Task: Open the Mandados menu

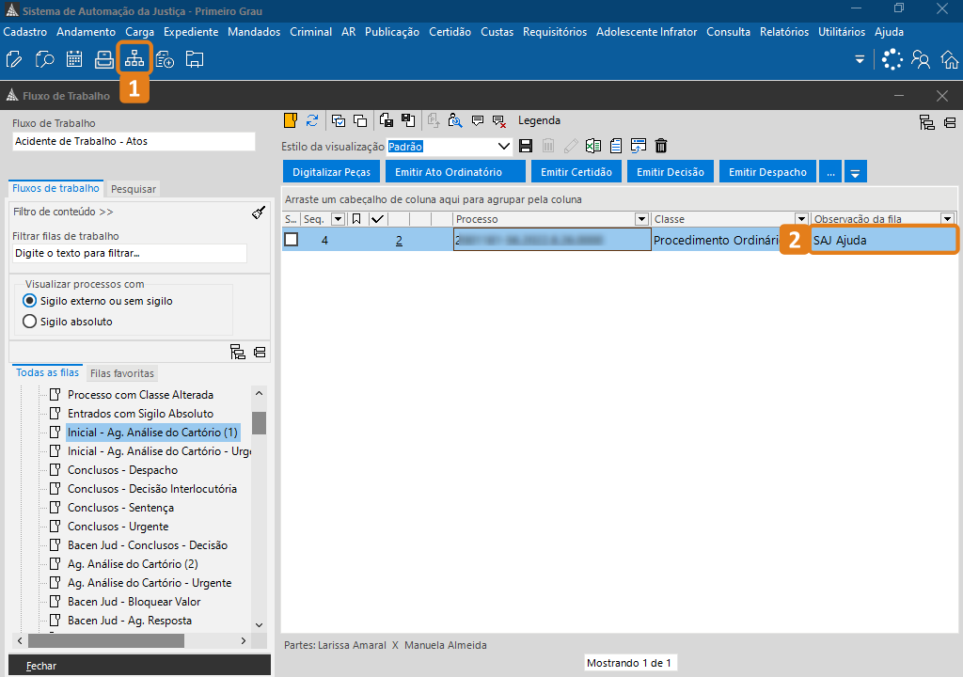Action: pos(254,32)
